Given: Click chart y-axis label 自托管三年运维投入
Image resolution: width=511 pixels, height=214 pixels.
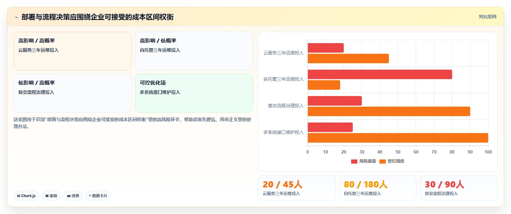Looking at the screenshot, I should [x=283, y=79].
